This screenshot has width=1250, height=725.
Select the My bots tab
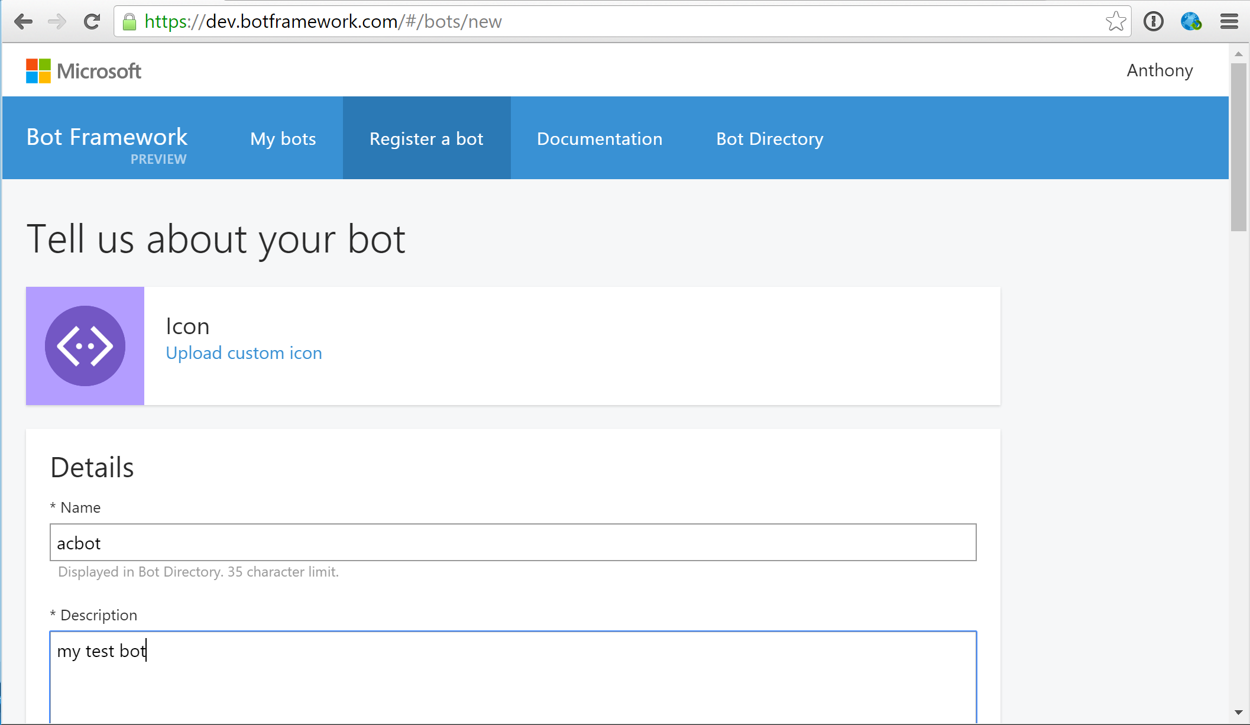point(283,138)
